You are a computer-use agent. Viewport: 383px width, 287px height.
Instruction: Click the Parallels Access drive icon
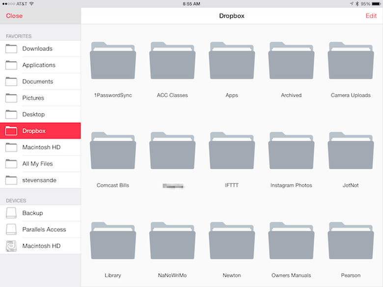point(11,229)
